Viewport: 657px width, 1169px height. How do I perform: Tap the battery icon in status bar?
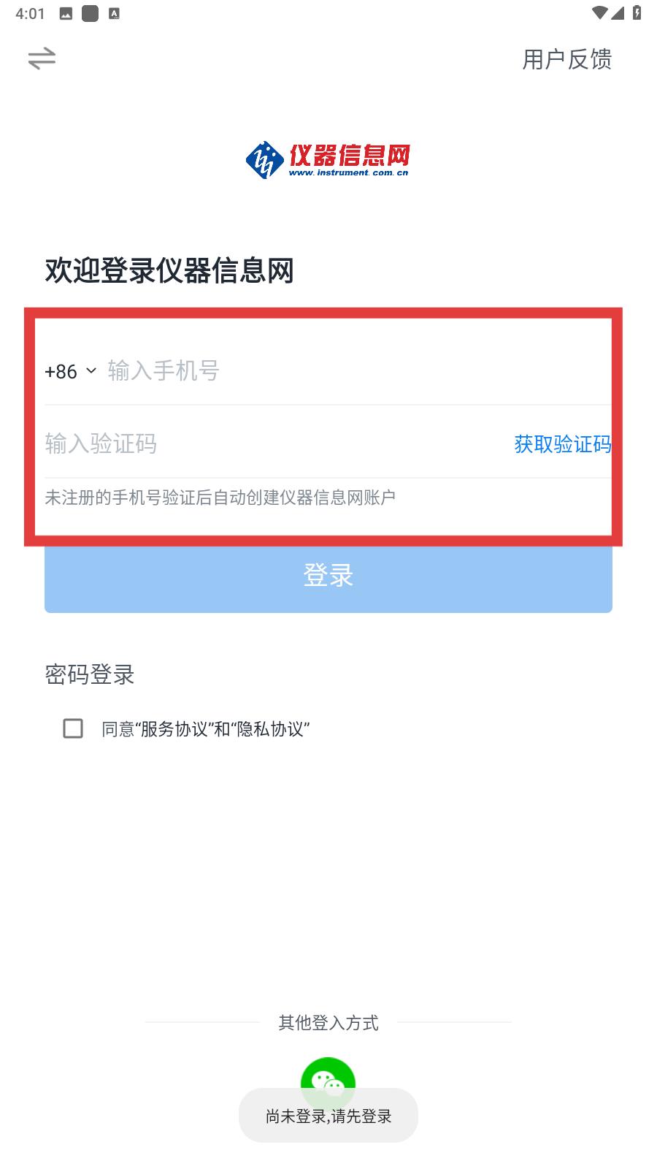click(x=637, y=12)
